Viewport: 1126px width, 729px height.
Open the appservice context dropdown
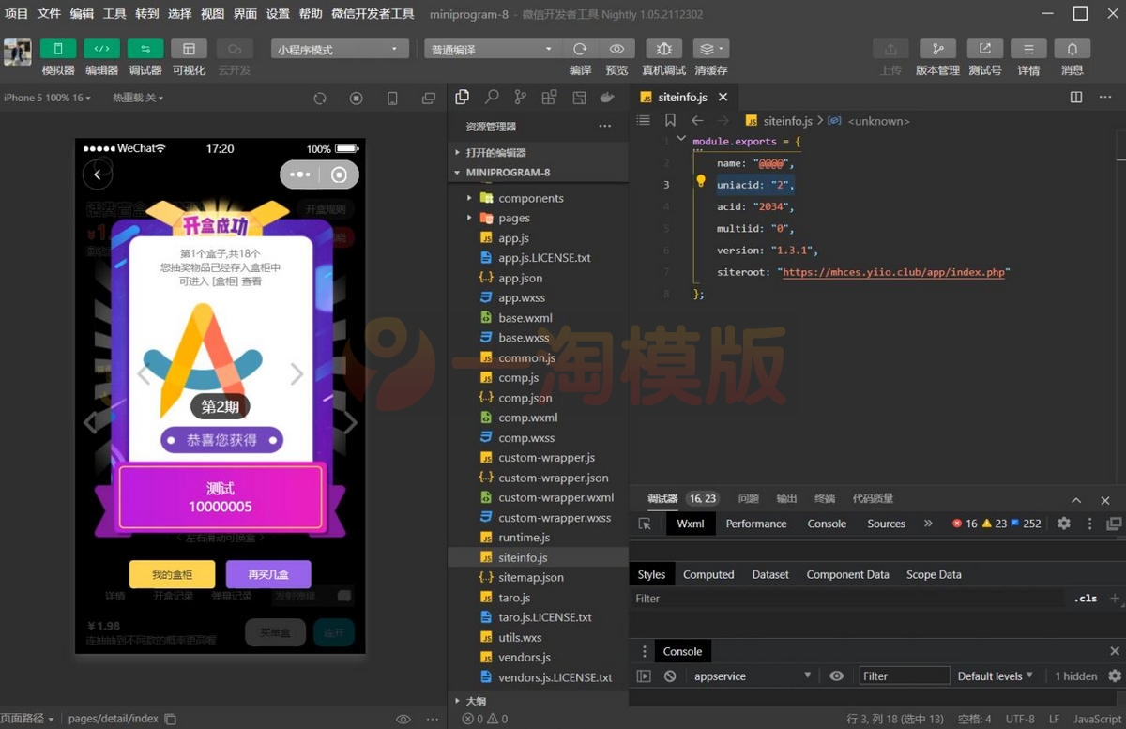click(751, 676)
